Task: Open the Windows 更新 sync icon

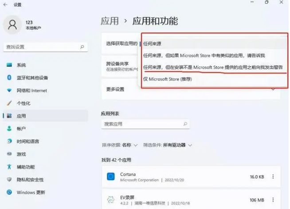Action: [9, 192]
